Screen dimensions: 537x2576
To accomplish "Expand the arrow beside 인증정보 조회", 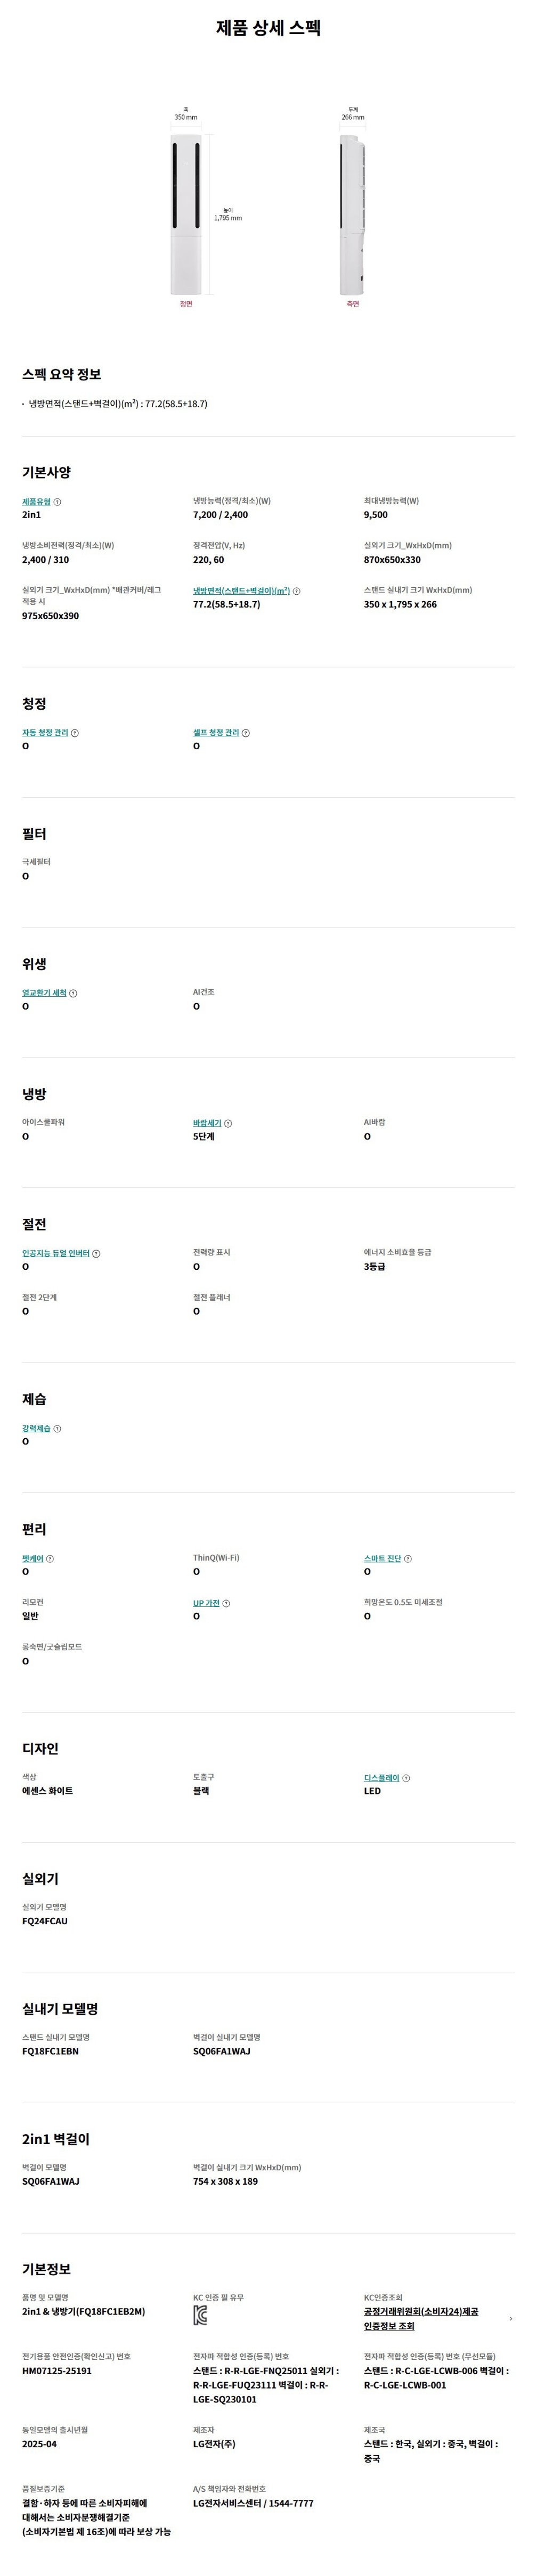I will click(x=511, y=2318).
